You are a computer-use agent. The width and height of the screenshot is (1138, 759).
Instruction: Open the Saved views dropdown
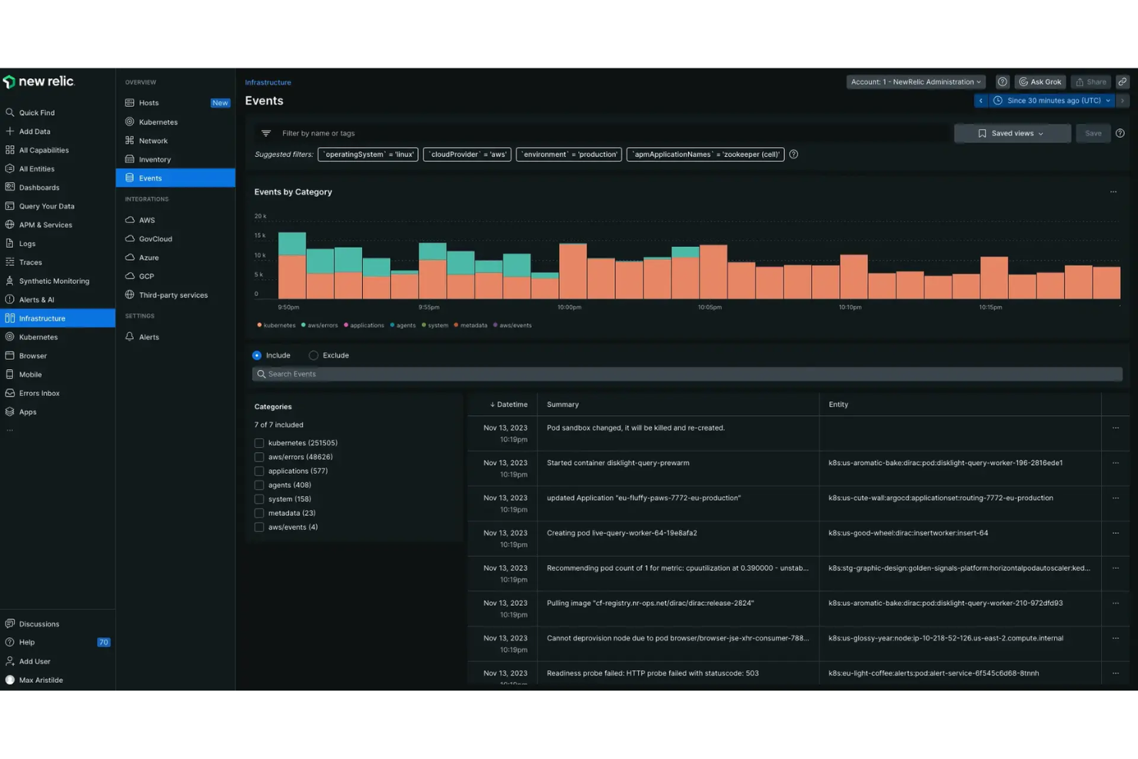point(1012,133)
